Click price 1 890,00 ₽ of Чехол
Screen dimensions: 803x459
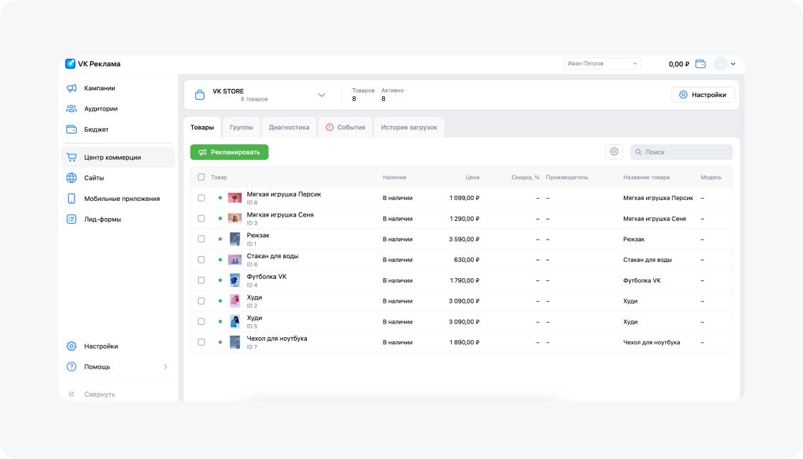[x=464, y=342]
